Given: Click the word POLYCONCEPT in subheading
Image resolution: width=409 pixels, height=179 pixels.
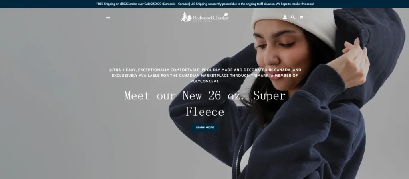Looking at the screenshot, I should (205, 81).
